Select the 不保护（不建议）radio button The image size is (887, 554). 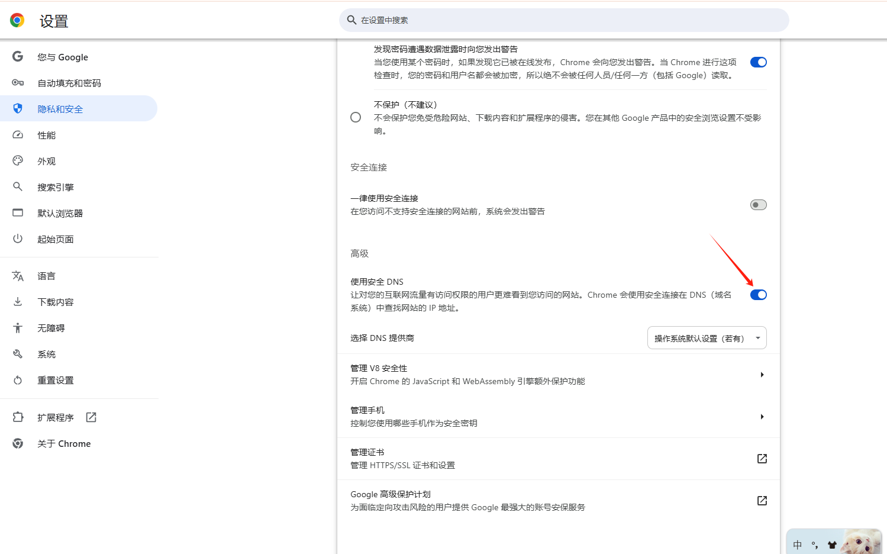(x=356, y=117)
